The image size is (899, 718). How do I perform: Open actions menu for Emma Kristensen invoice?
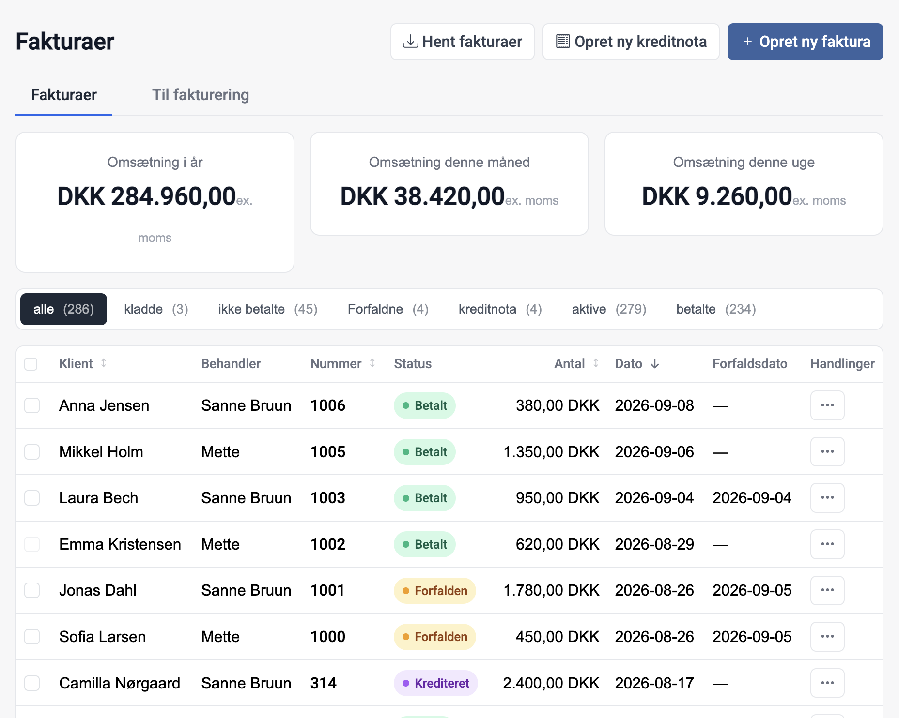click(827, 544)
